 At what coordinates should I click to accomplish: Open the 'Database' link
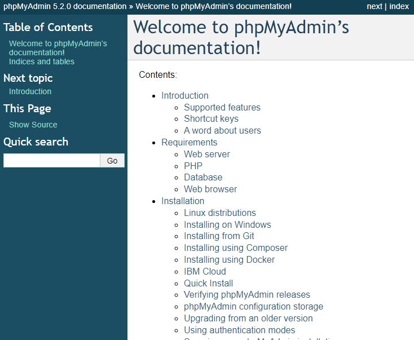coord(203,178)
